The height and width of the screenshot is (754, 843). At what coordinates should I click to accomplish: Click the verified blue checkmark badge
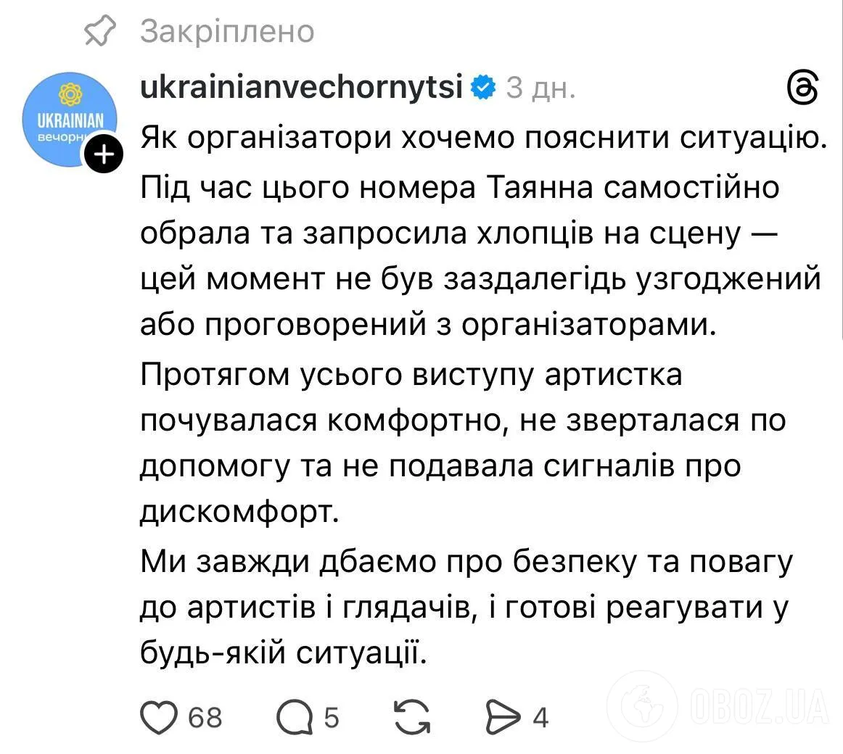(483, 88)
